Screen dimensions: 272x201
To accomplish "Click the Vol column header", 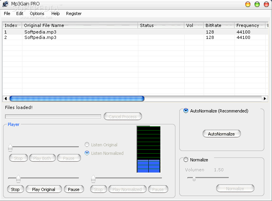I will (194, 25).
